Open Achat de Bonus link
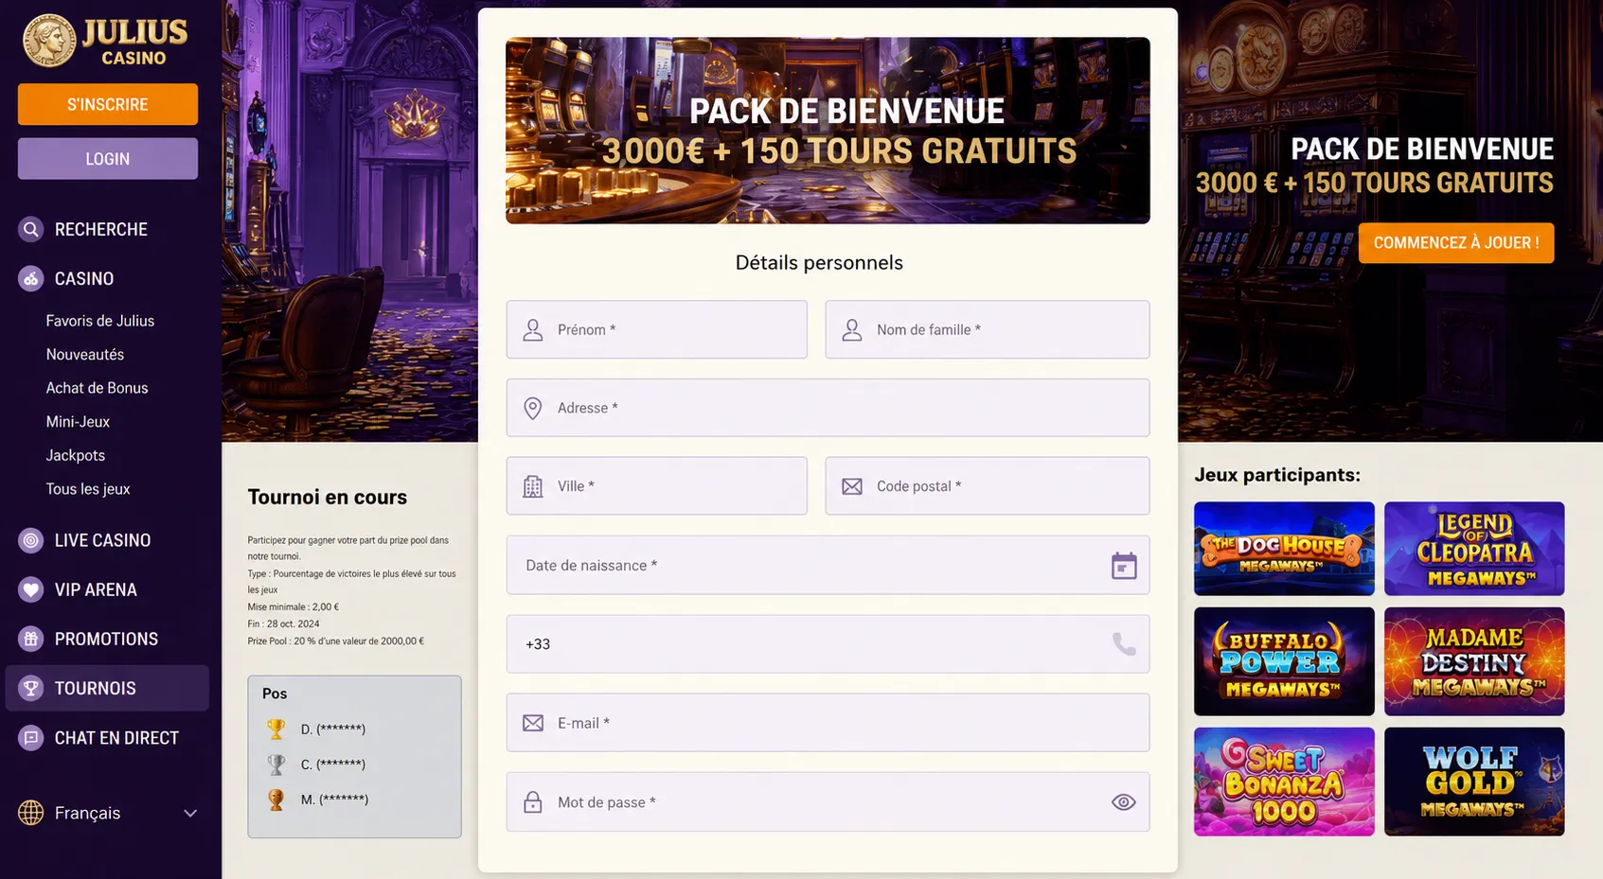 click(x=97, y=388)
